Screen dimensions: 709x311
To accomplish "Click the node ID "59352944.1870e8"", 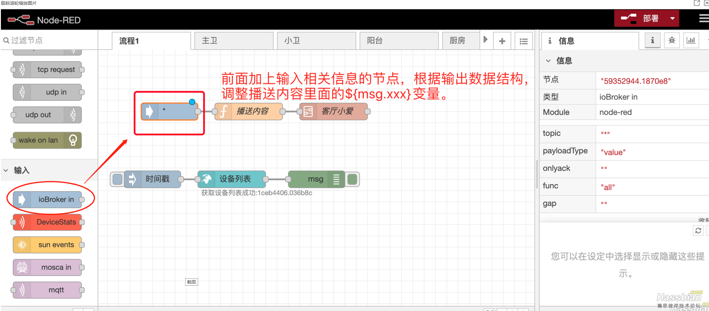I will click(636, 81).
